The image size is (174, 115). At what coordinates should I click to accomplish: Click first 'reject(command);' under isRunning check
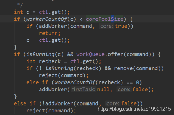(64, 75)
